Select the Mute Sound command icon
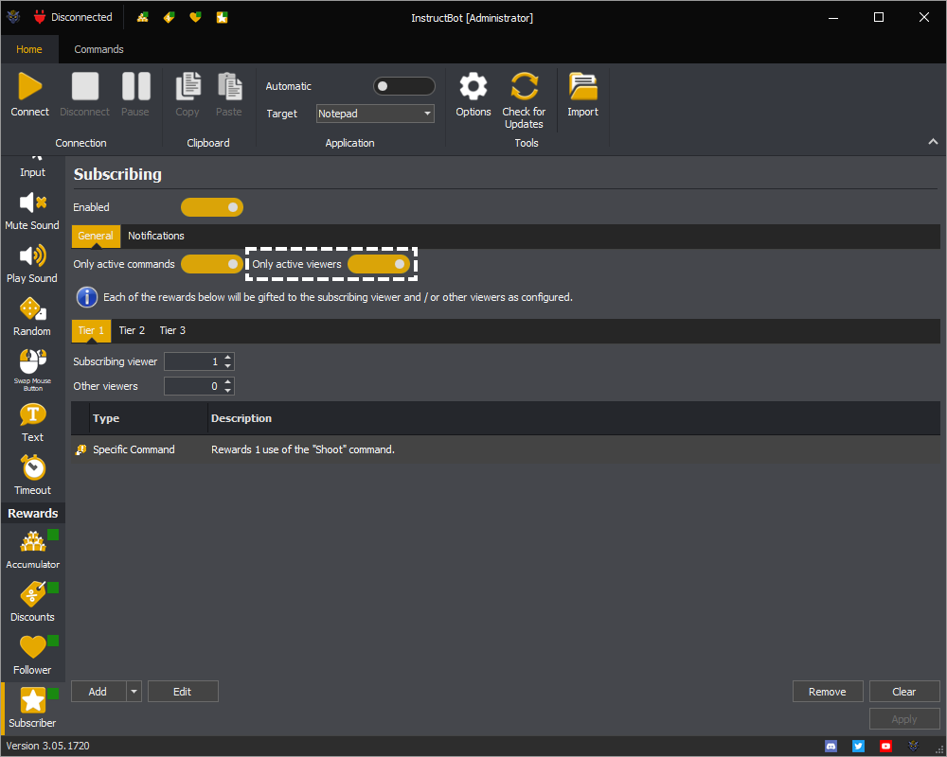The height and width of the screenshot is (757, 947). pyautogui.click(x=32, y=202)
